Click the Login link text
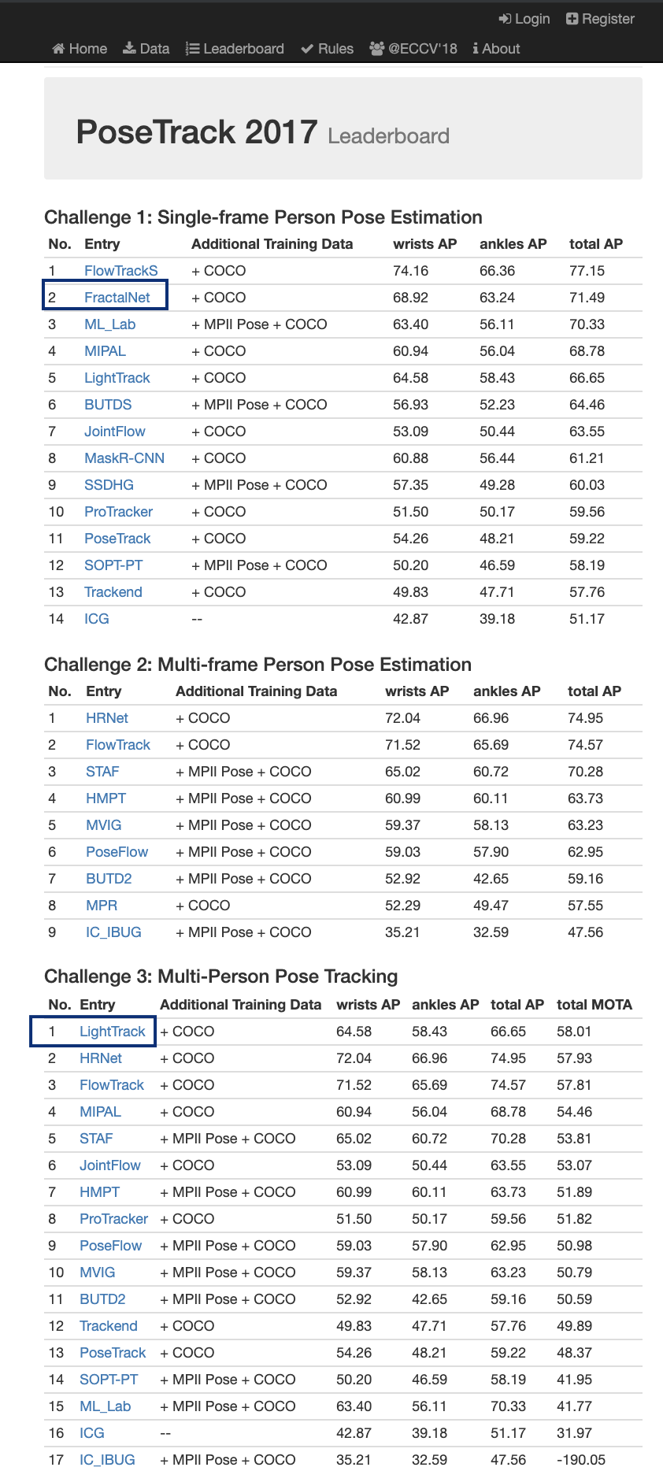Image resolution: width=663 pixels, height=1482 pixels. click(x=532, y=19)
